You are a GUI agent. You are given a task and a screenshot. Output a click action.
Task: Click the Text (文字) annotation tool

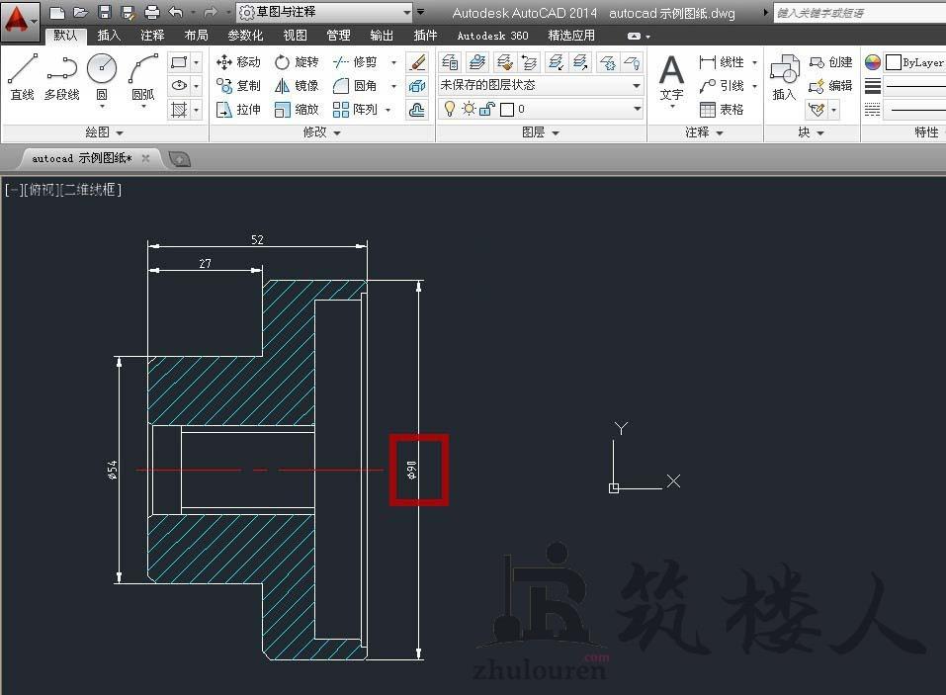[671, 78]
